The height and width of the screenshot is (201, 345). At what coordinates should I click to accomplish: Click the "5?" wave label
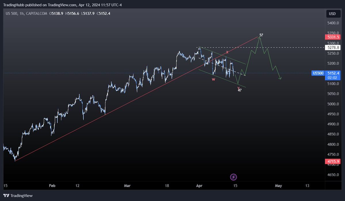pos(261,35)
